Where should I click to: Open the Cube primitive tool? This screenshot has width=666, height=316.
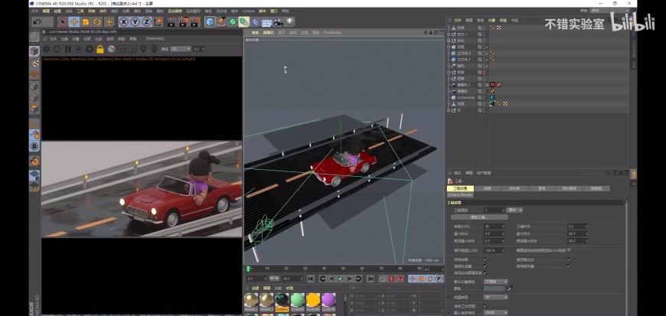(211, 21)
